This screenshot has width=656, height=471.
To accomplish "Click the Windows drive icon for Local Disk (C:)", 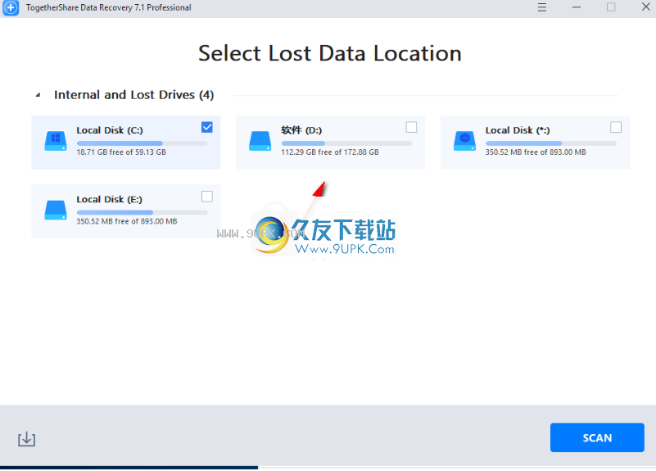I will click(56, 141).
